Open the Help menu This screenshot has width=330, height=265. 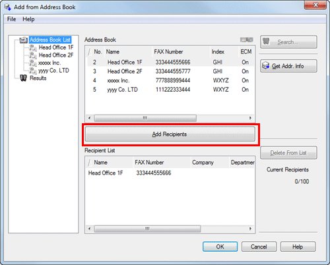(28, 19)
